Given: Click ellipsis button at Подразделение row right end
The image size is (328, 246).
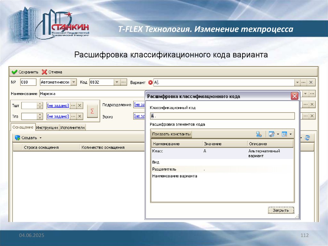Looking at the screenshot, I should click(x=305, y=104).
